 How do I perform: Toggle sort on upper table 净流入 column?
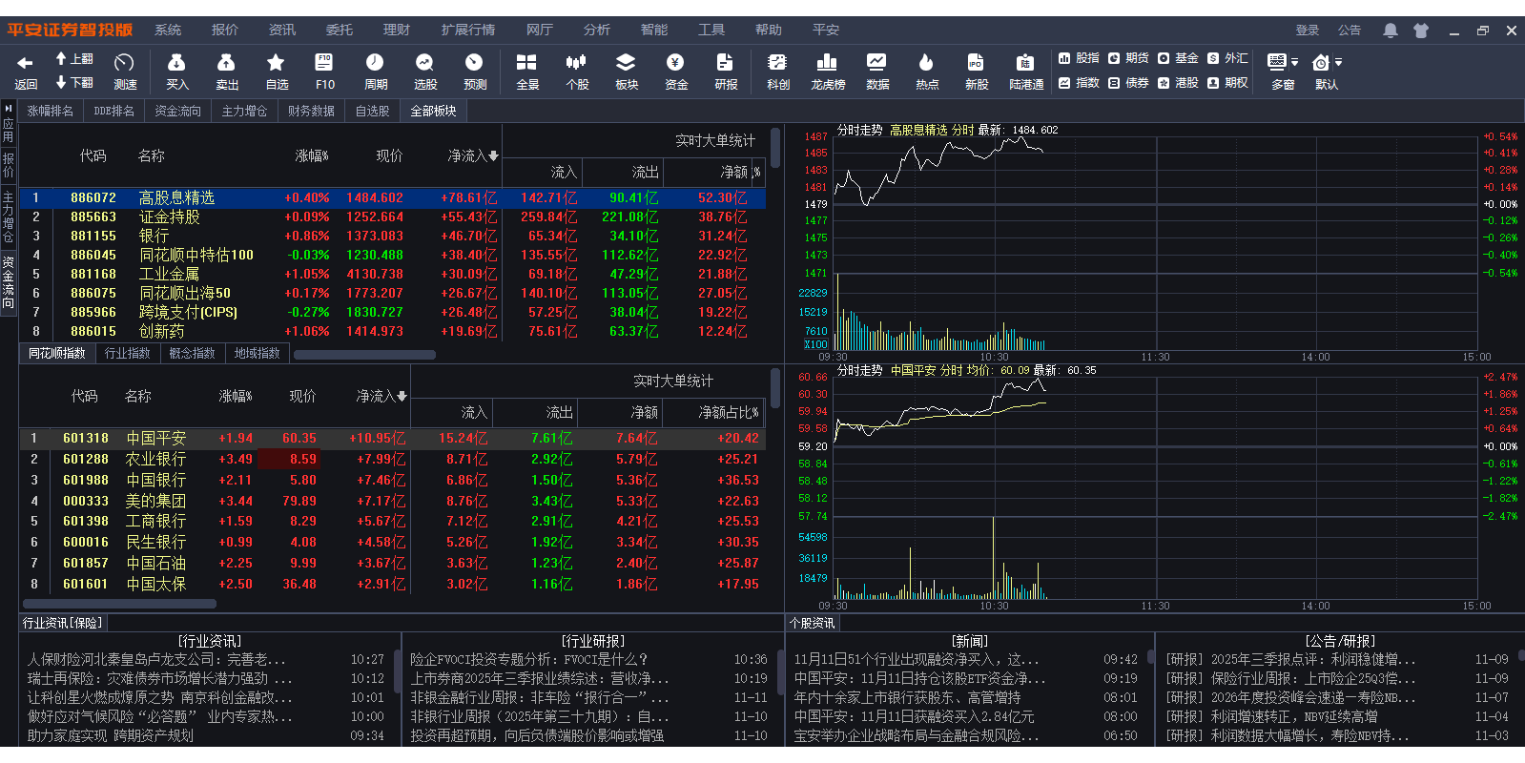[473, 155]
